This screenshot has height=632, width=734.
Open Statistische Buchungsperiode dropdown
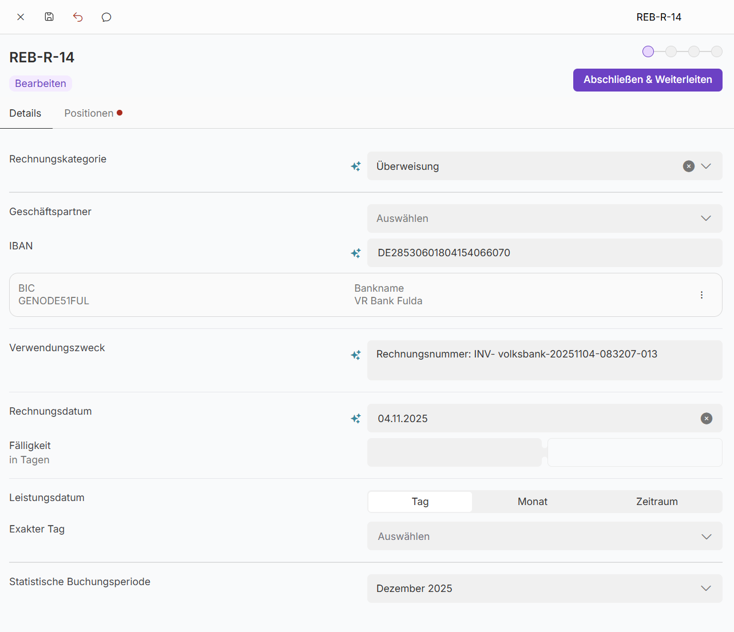544,589
